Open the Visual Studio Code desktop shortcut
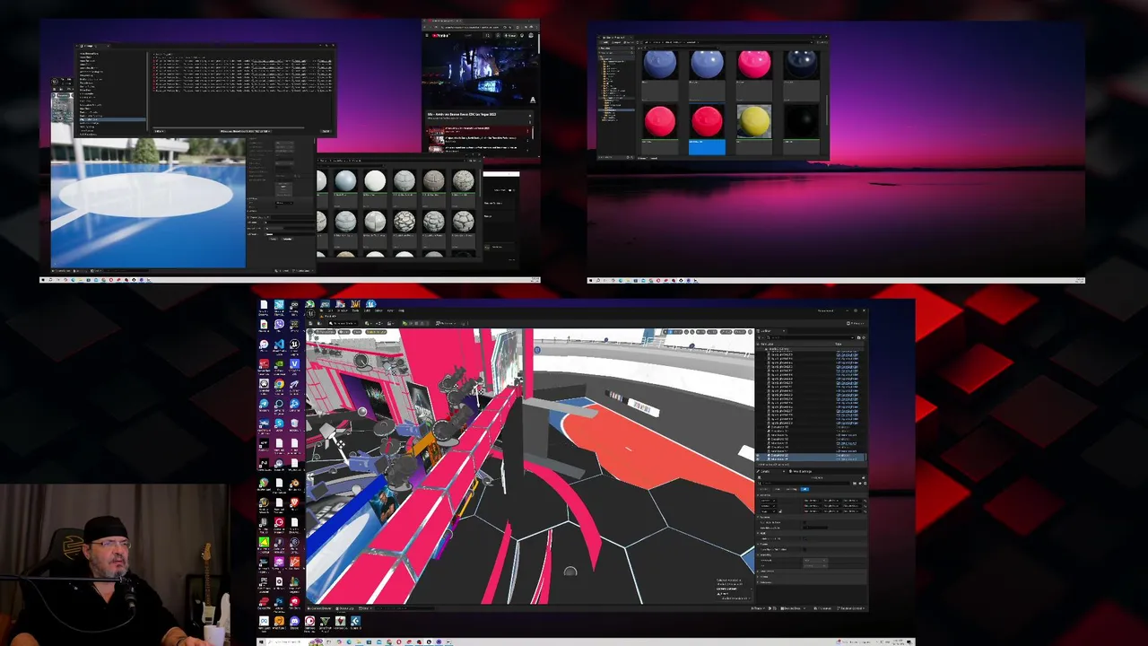The width and height of the screenshot is (1148, 646). pos(279,345)
